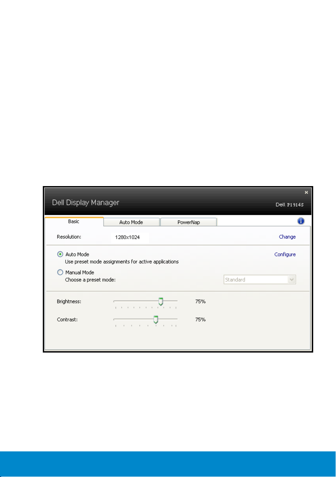Screen dimensions: 336x477
Task: Click the right end of Contrast track
Action: [176, 319]
